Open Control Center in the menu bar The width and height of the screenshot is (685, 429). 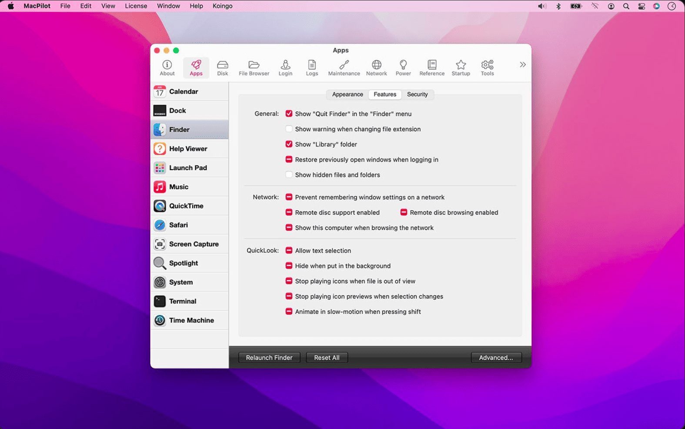click(x=642, y=6)
